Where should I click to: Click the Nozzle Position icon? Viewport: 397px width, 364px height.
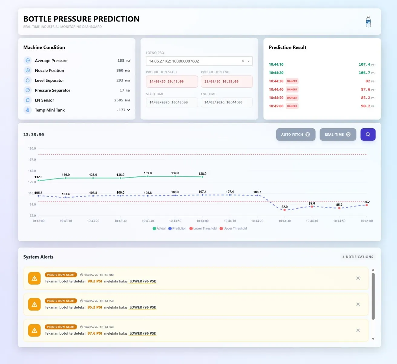[x=28, y=70]
